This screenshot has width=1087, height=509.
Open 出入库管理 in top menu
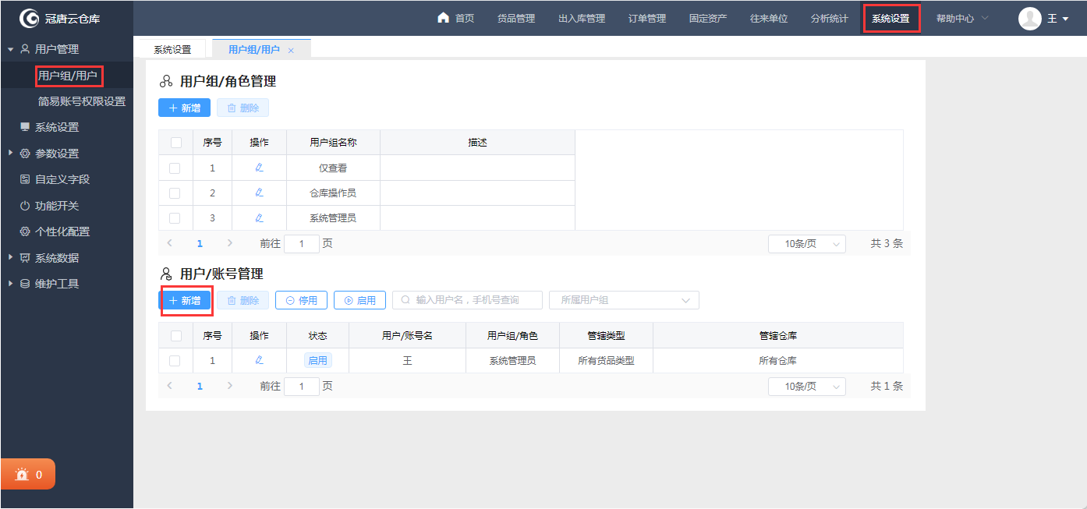(x=582, y=18)
